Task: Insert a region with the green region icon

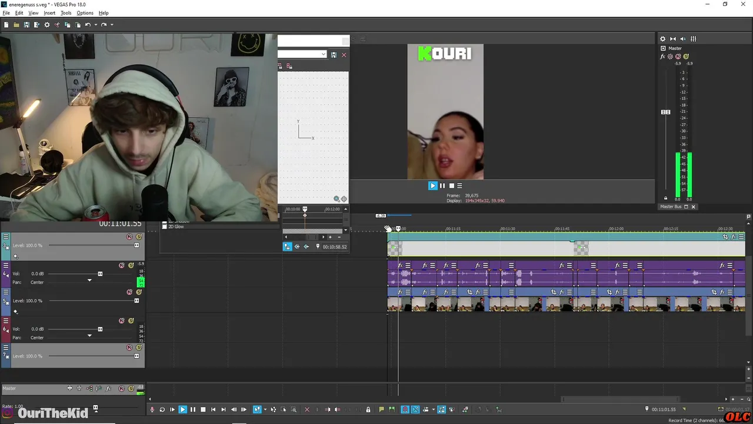Action: click(x=392, y=409)
